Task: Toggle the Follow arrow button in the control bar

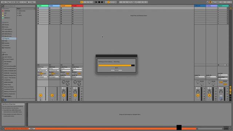Action: tap(82, 2)
